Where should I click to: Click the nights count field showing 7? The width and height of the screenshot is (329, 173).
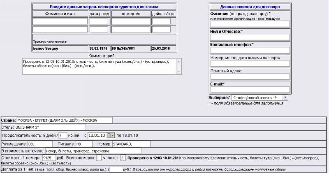[x=63, y=135]
